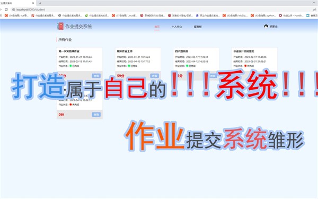Select the 所有作业 section heading
This screenshot has height=199, width=318.
[x=65, y=40]
